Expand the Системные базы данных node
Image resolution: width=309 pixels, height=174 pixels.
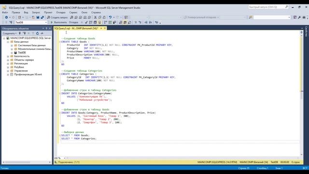[12, 45]
